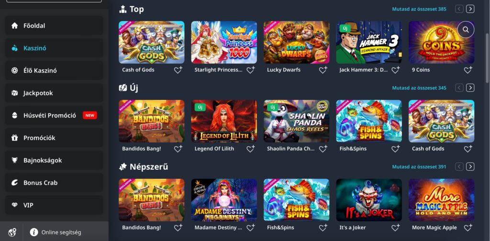Open the VIP diamond menu item
The width and height of the screenshot is (490, 241).
click(54, 205)
